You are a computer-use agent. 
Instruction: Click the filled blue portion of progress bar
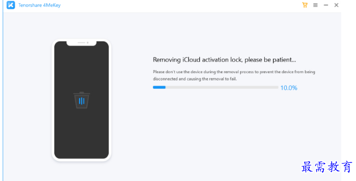click(159, 87)
